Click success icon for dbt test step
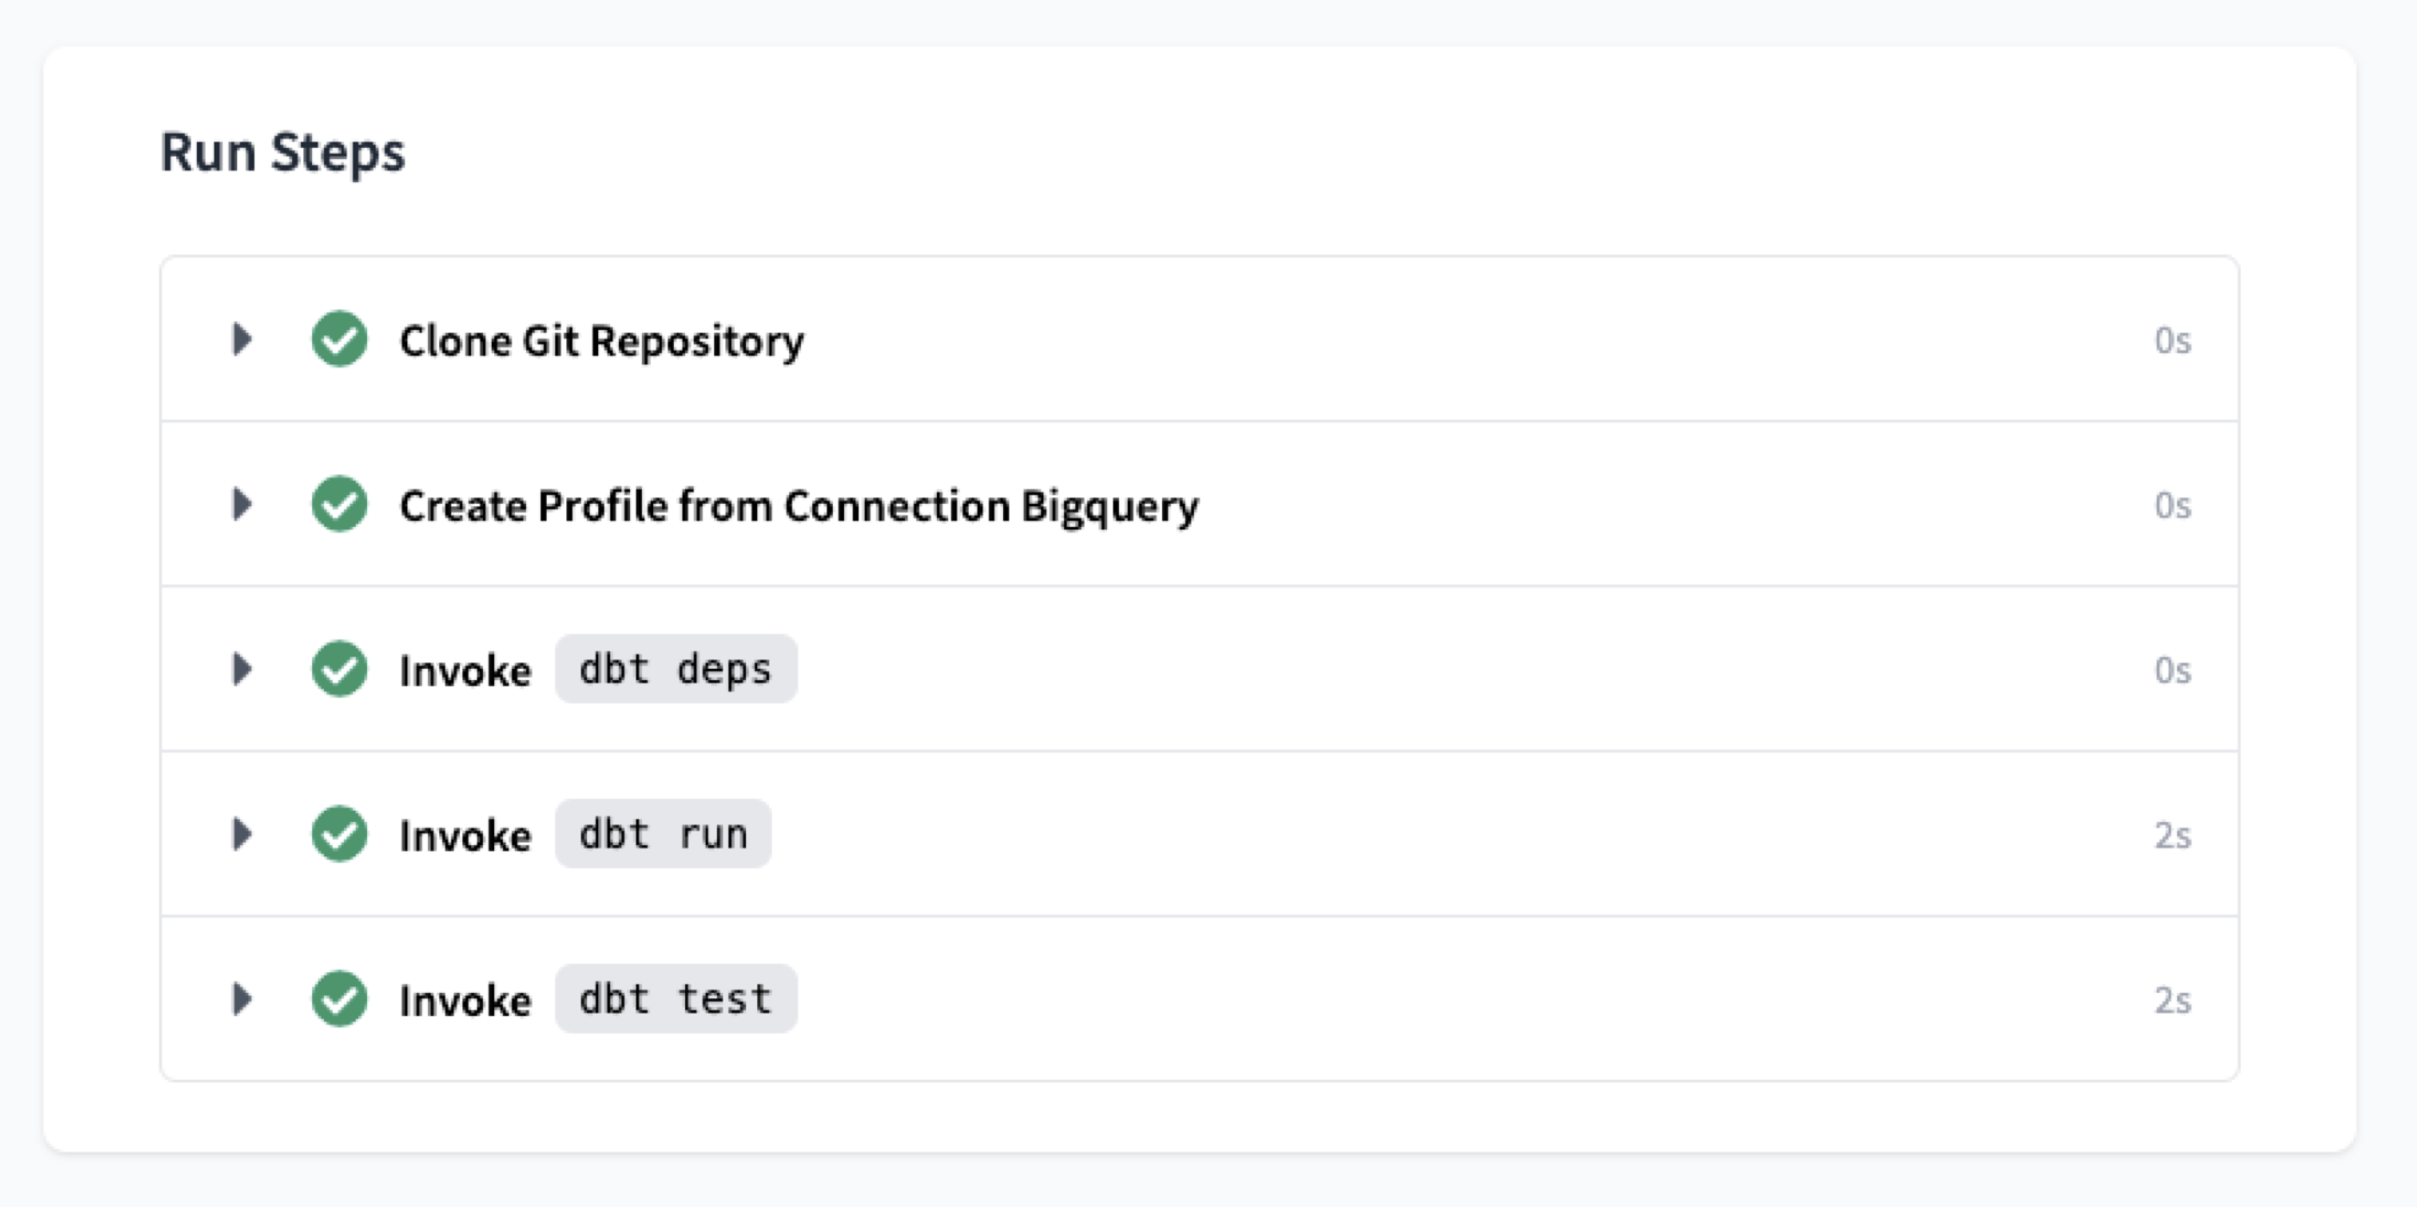The image size is (2417, 1207). click(340, 1000)
